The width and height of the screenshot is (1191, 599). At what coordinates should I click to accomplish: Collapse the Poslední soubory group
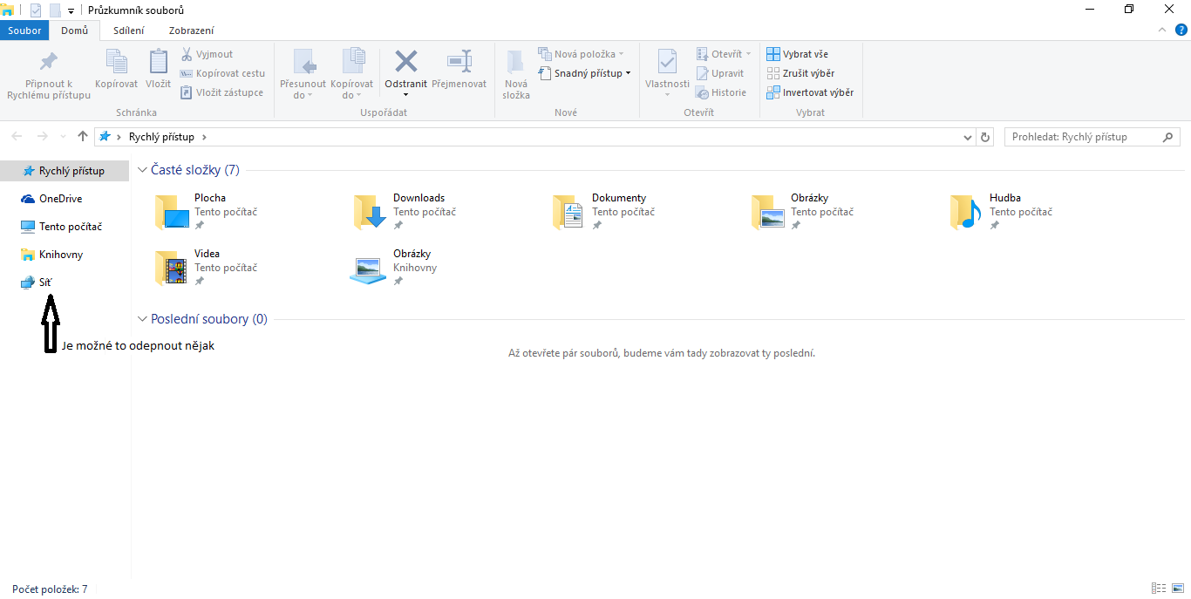142,319
